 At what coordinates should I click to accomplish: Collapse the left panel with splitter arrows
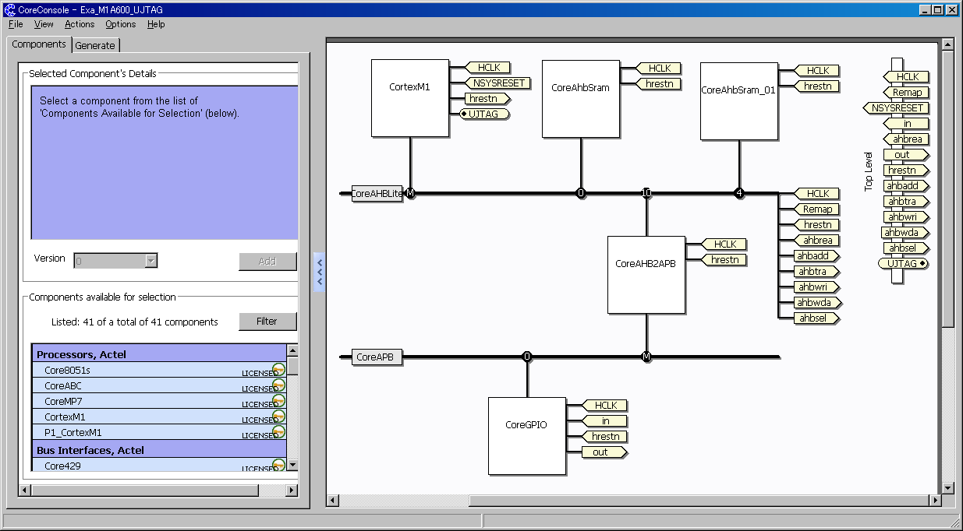[x=319, y=272]
